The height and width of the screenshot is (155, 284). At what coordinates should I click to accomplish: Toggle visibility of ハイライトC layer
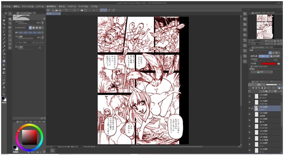pyautogui.click(x=250, y=132)
